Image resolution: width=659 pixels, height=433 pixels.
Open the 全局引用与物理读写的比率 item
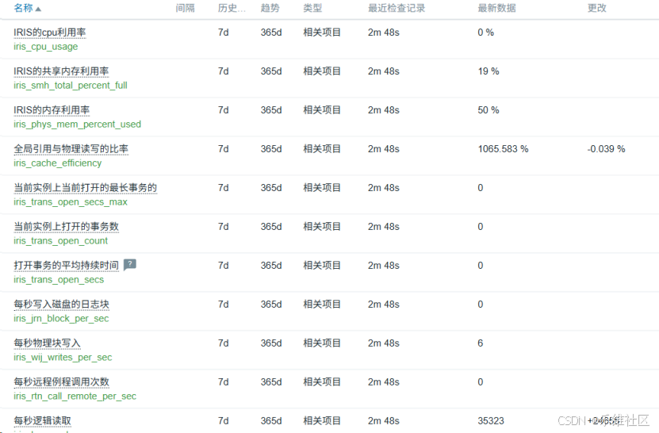[x=71, y=149]
